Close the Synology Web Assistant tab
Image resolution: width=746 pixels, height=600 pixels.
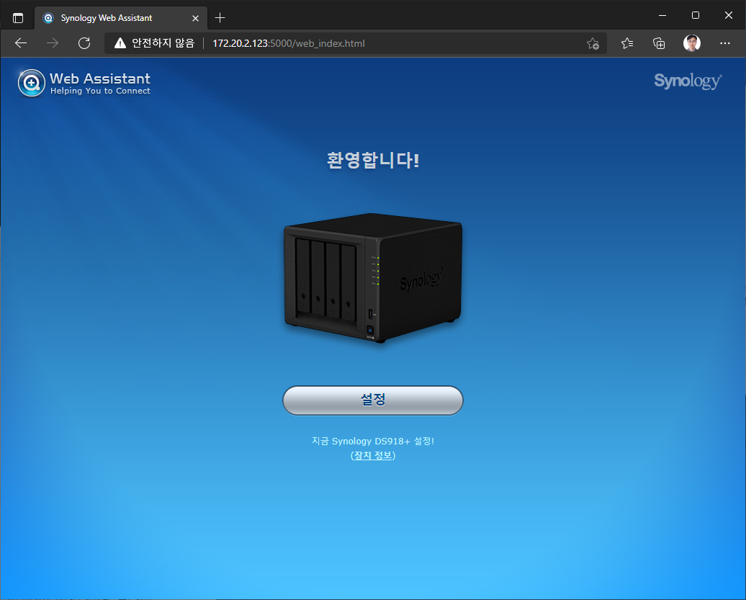click(x=196, y=18)
